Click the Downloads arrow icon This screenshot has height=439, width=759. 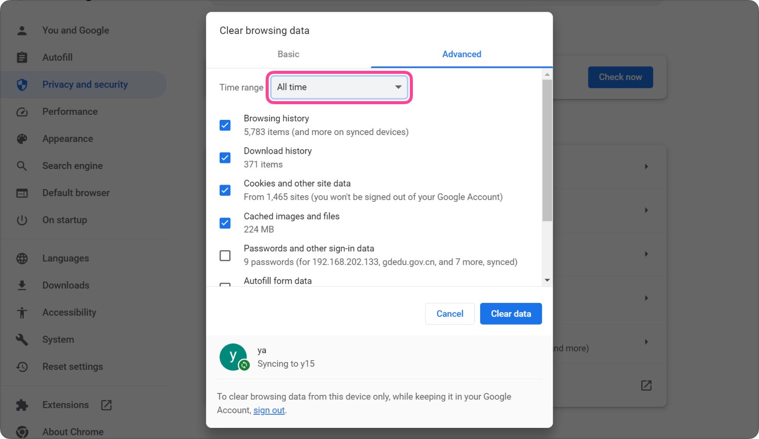22,285
